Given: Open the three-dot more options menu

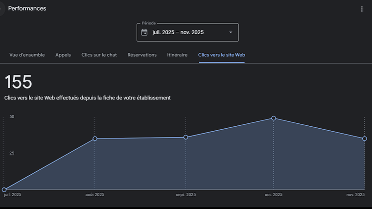Looking at the screenshot, I should pyautogui.click(x=362, y=9).
